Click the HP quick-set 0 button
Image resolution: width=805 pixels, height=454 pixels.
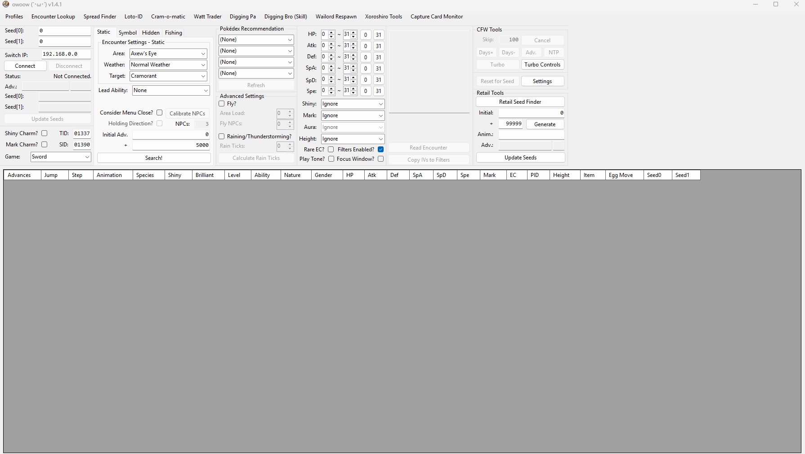point(366,35)
